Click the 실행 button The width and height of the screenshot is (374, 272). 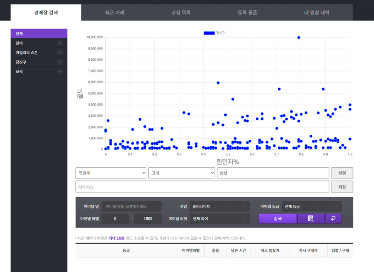tap(342, 173)
